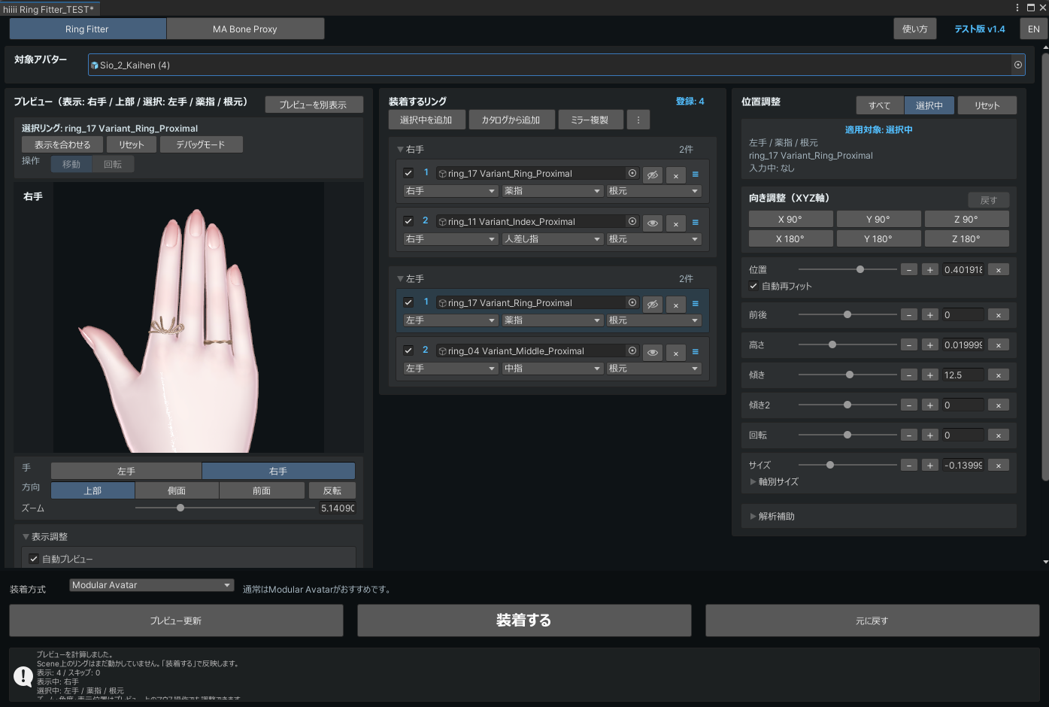Adjust the 位置 slider handle
This screenshot has width=1049, height=707.
tap(860, 269)
